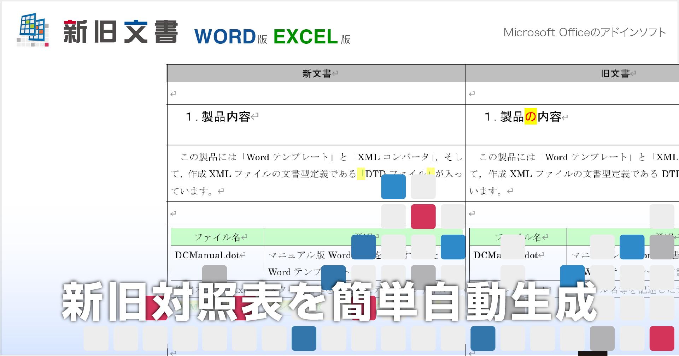Click the DCManual.dot cell in 新文書 column
This screenshot has width=679, height=356.
pos(207,255)
